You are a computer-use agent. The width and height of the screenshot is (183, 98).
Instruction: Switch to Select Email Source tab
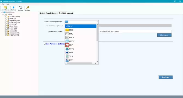pyautogui.click(x=49, y=13)
